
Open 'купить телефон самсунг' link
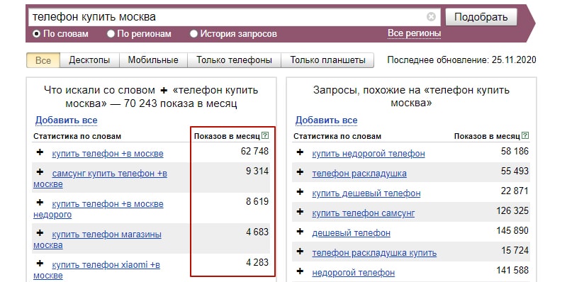tap(364, 213)
